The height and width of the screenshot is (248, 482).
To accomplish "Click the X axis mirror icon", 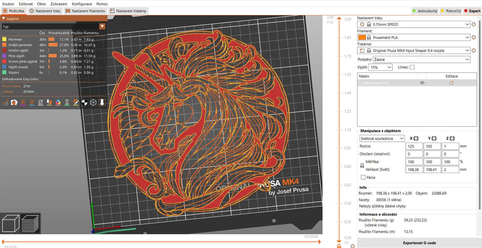I will (x=416, y=138).
